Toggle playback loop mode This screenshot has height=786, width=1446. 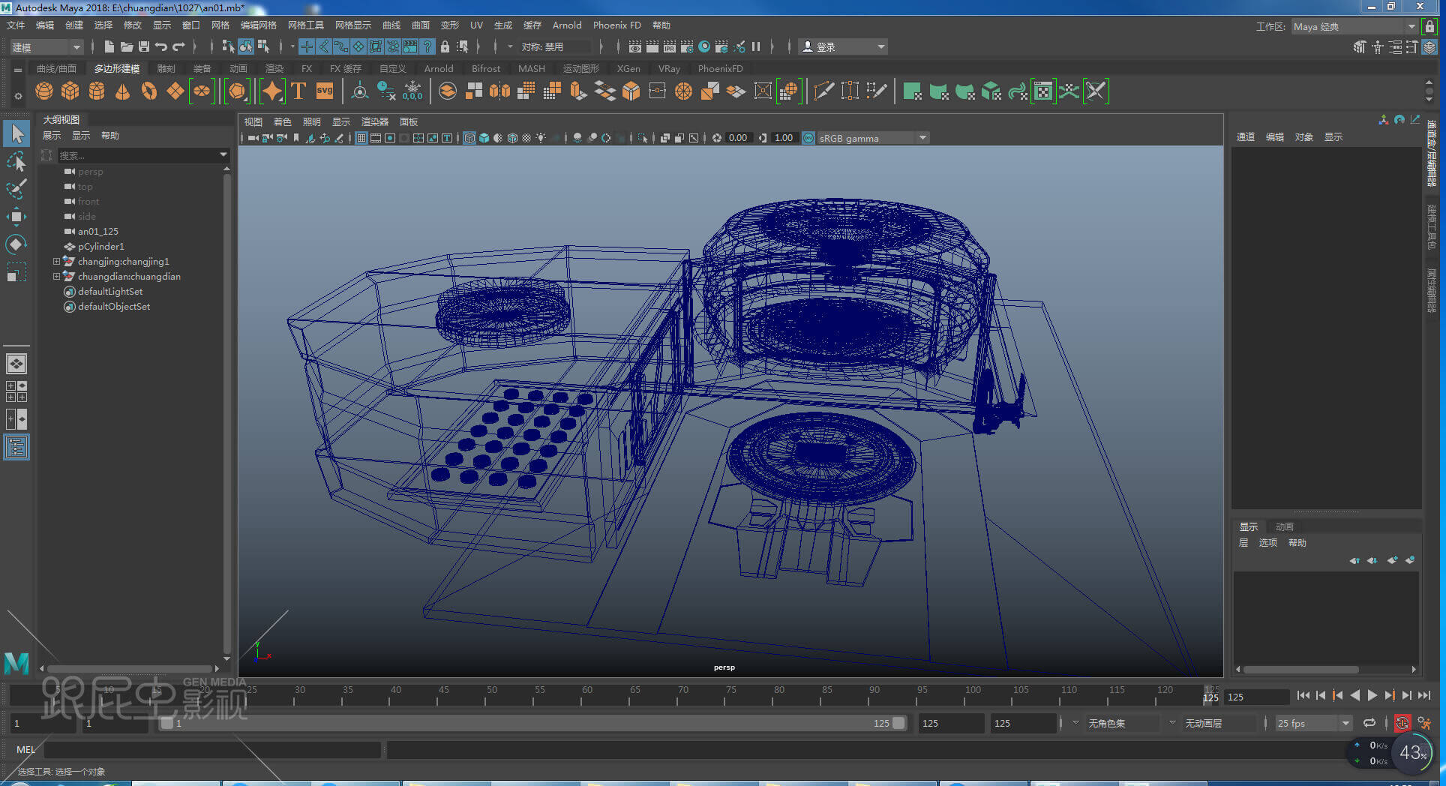[x=1369, y=723]
